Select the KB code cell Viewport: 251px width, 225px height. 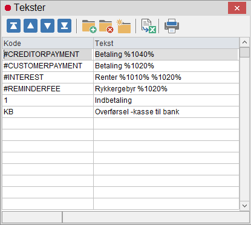[x=48, y=112]
